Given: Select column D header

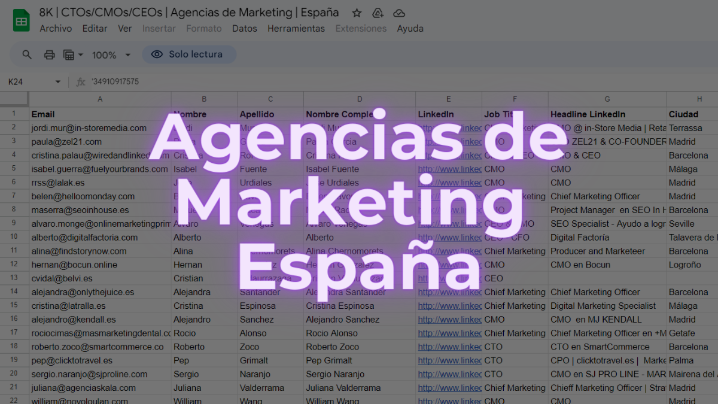Looking at the screenshot, I should 360,99.
